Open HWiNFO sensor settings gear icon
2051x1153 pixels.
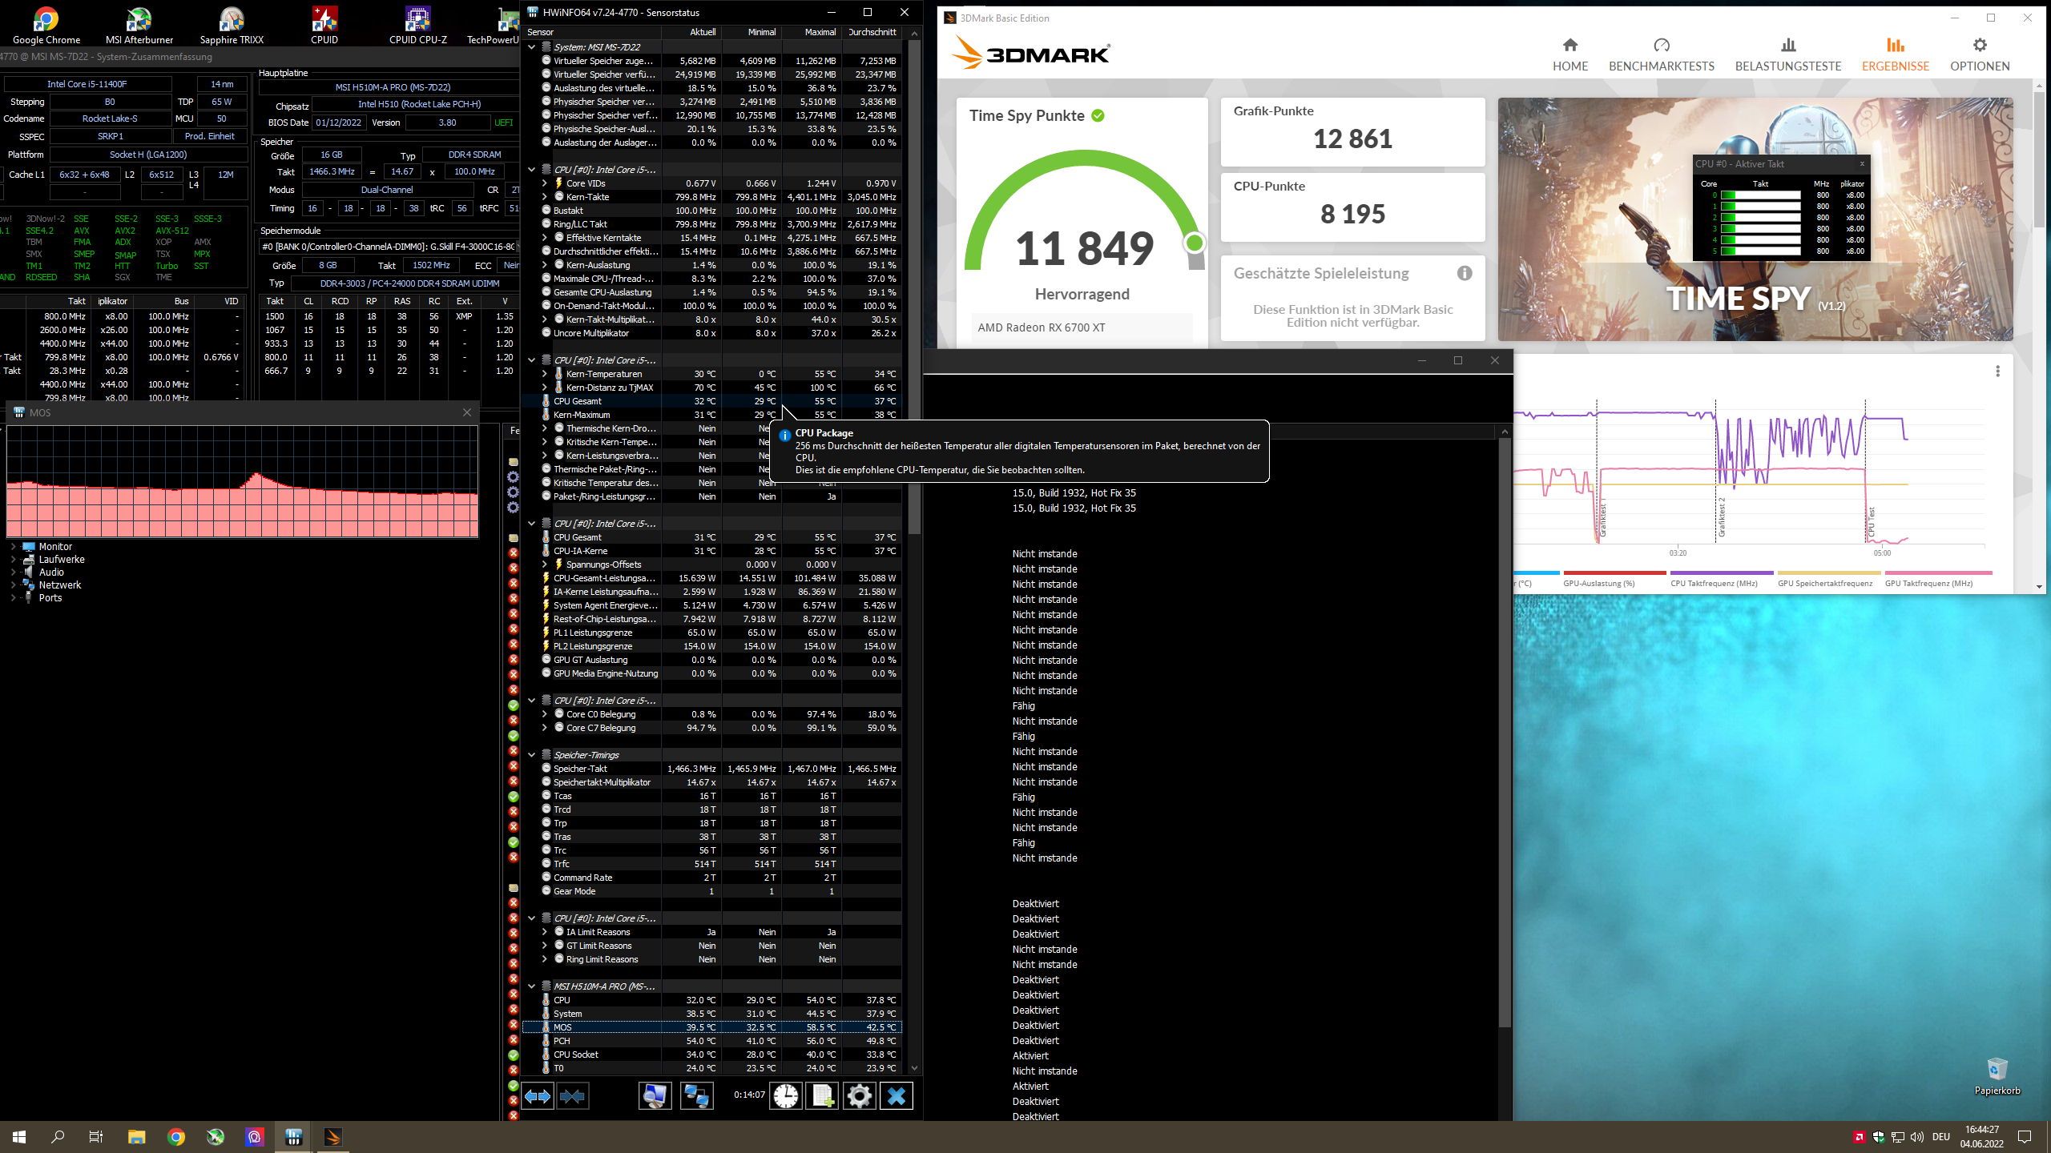coord(859,1096)
